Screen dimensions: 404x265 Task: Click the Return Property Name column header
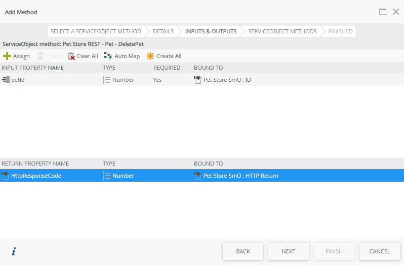point(35,164)
